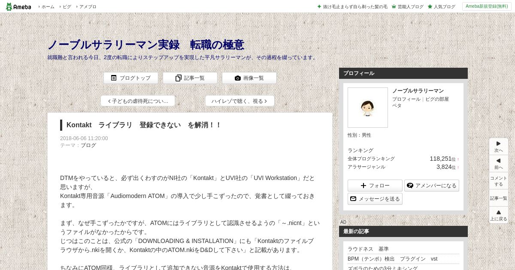515x270 pixels.
Task: Click the floating コメントする button
Action: 499,181
